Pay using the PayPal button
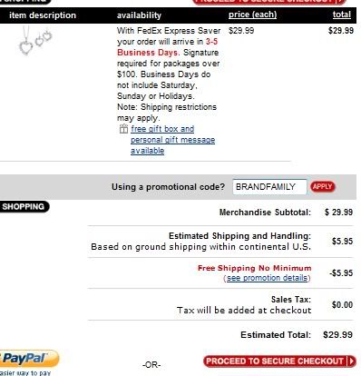361x376 pixels. tap(29, 359)
